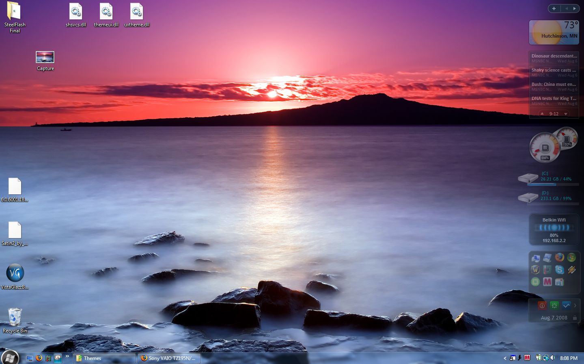Viewport: 584px width, 364px height.
Task: Click the McAfee icon in the system tray
Action: pos(527,358)
